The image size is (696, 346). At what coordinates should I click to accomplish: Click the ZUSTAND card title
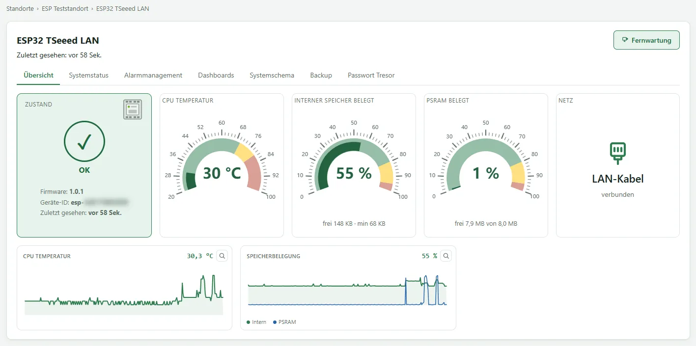click(38, 105)
